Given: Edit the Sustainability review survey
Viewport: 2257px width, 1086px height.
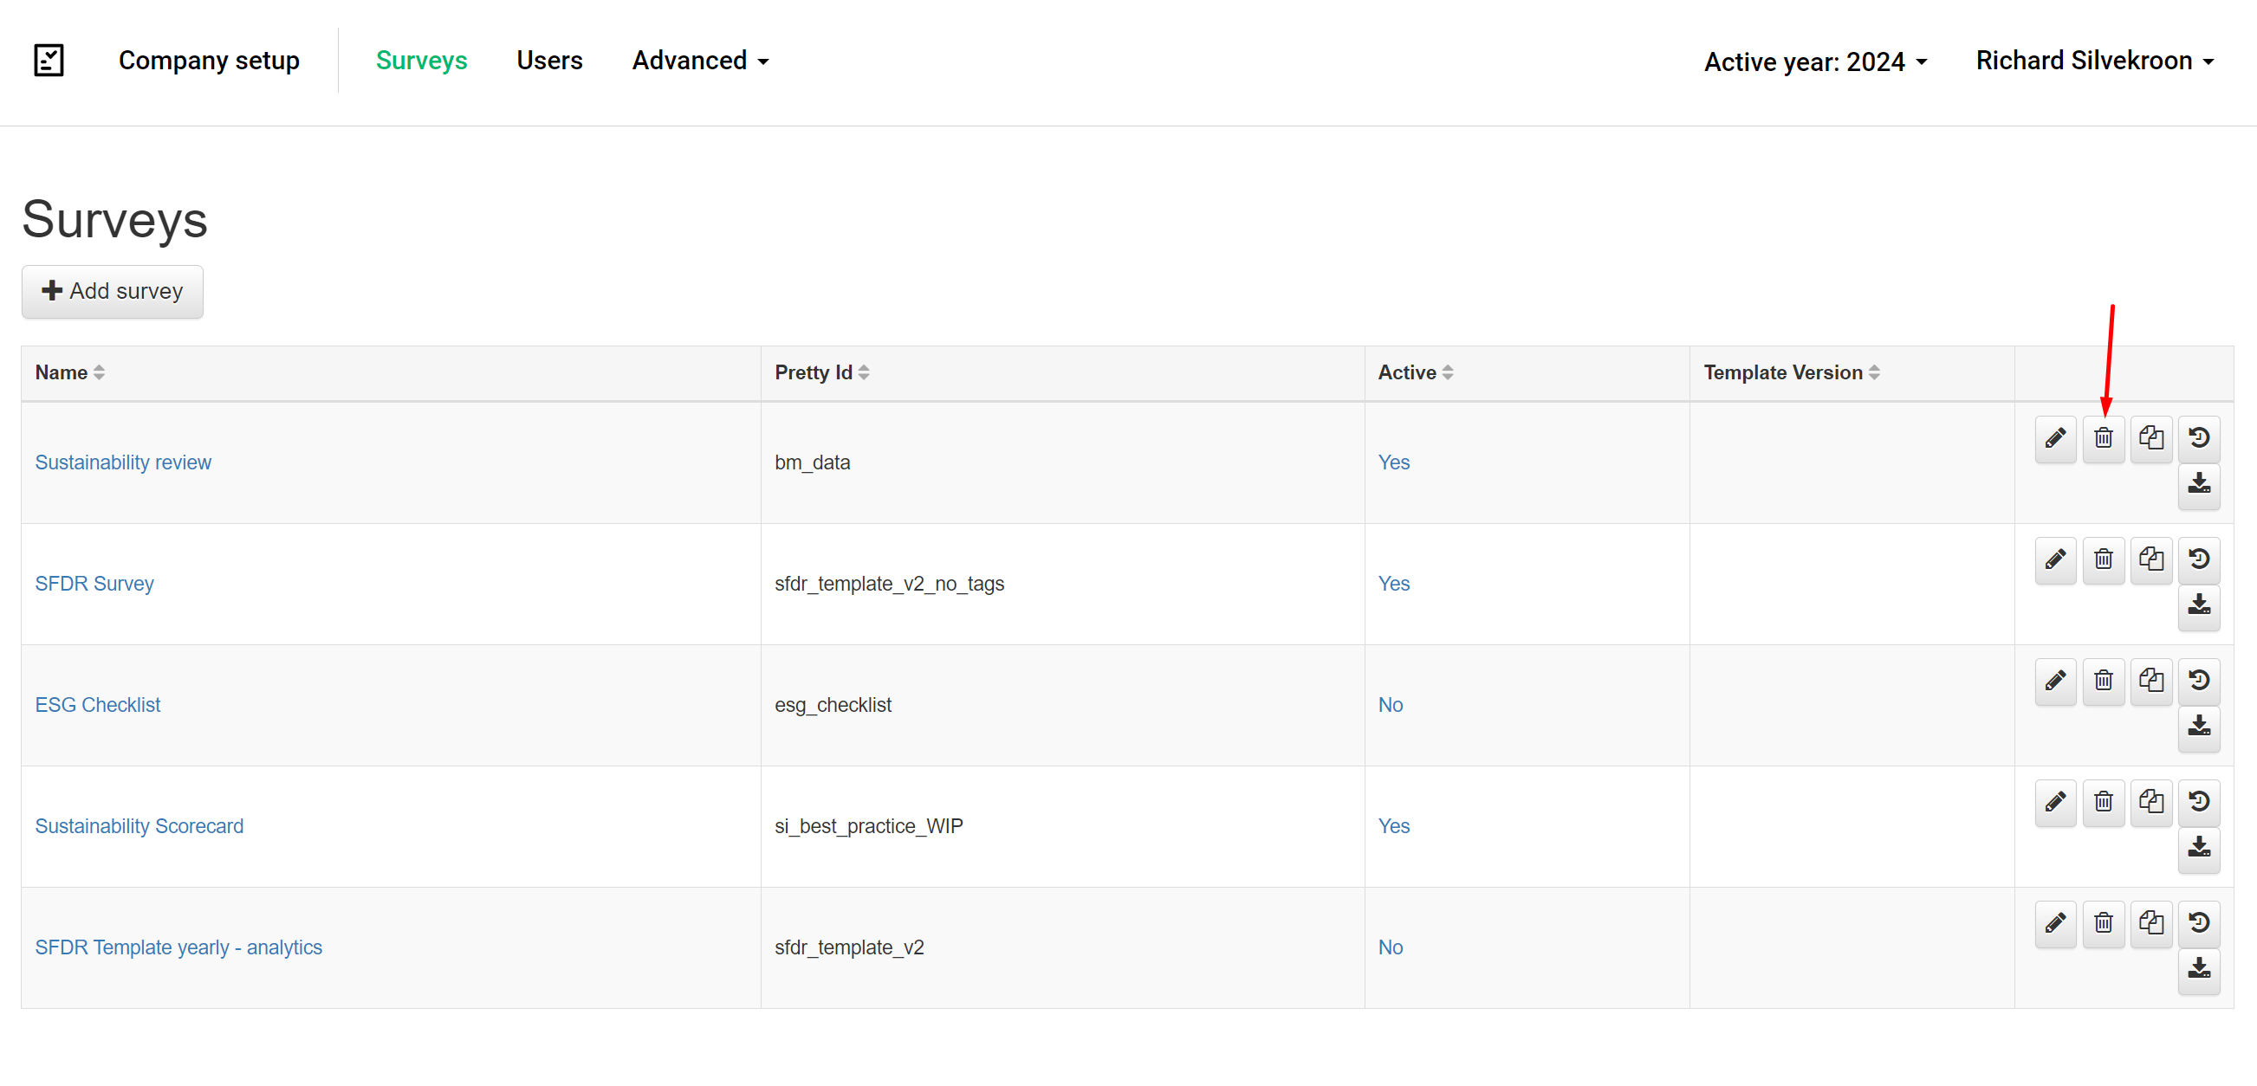Looking at the screenshot, I should (x=2055, y=438).
